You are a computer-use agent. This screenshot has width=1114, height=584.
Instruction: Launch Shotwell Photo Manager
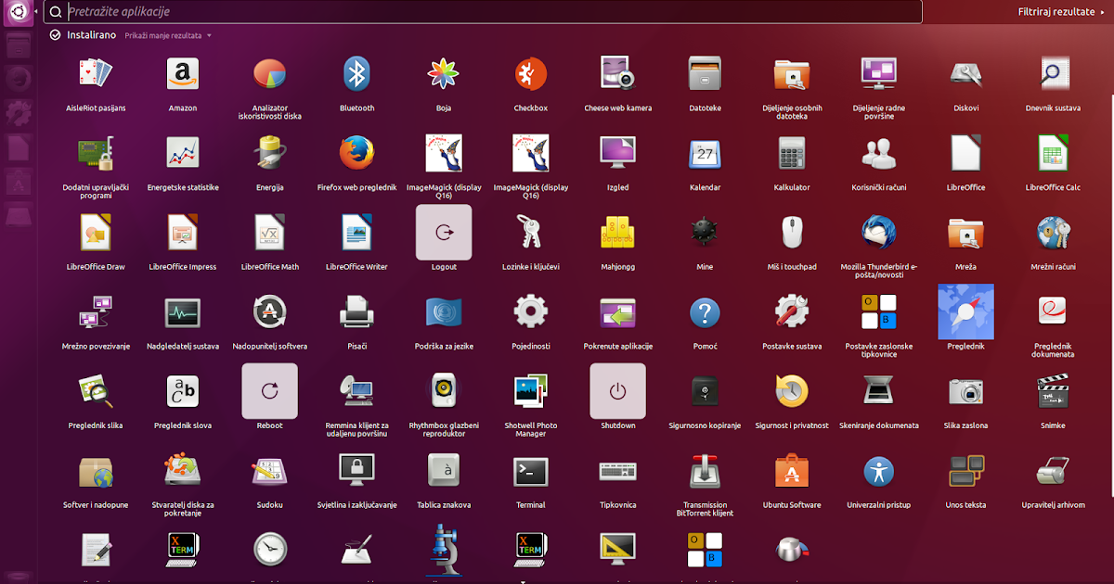[x=530, y=390]
